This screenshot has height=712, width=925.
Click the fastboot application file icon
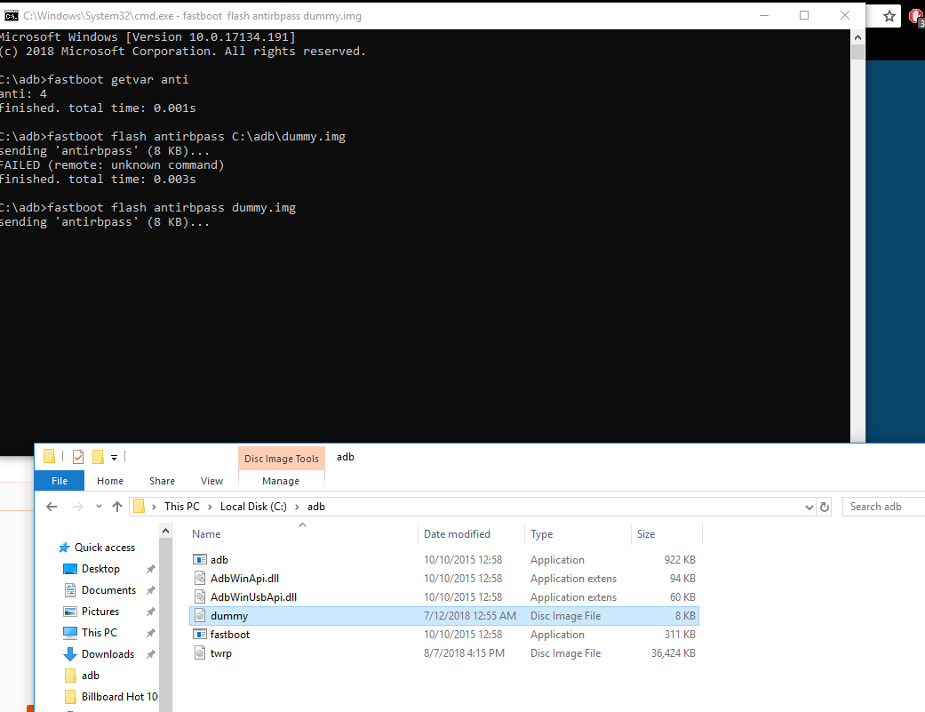(x=200, y=635)
